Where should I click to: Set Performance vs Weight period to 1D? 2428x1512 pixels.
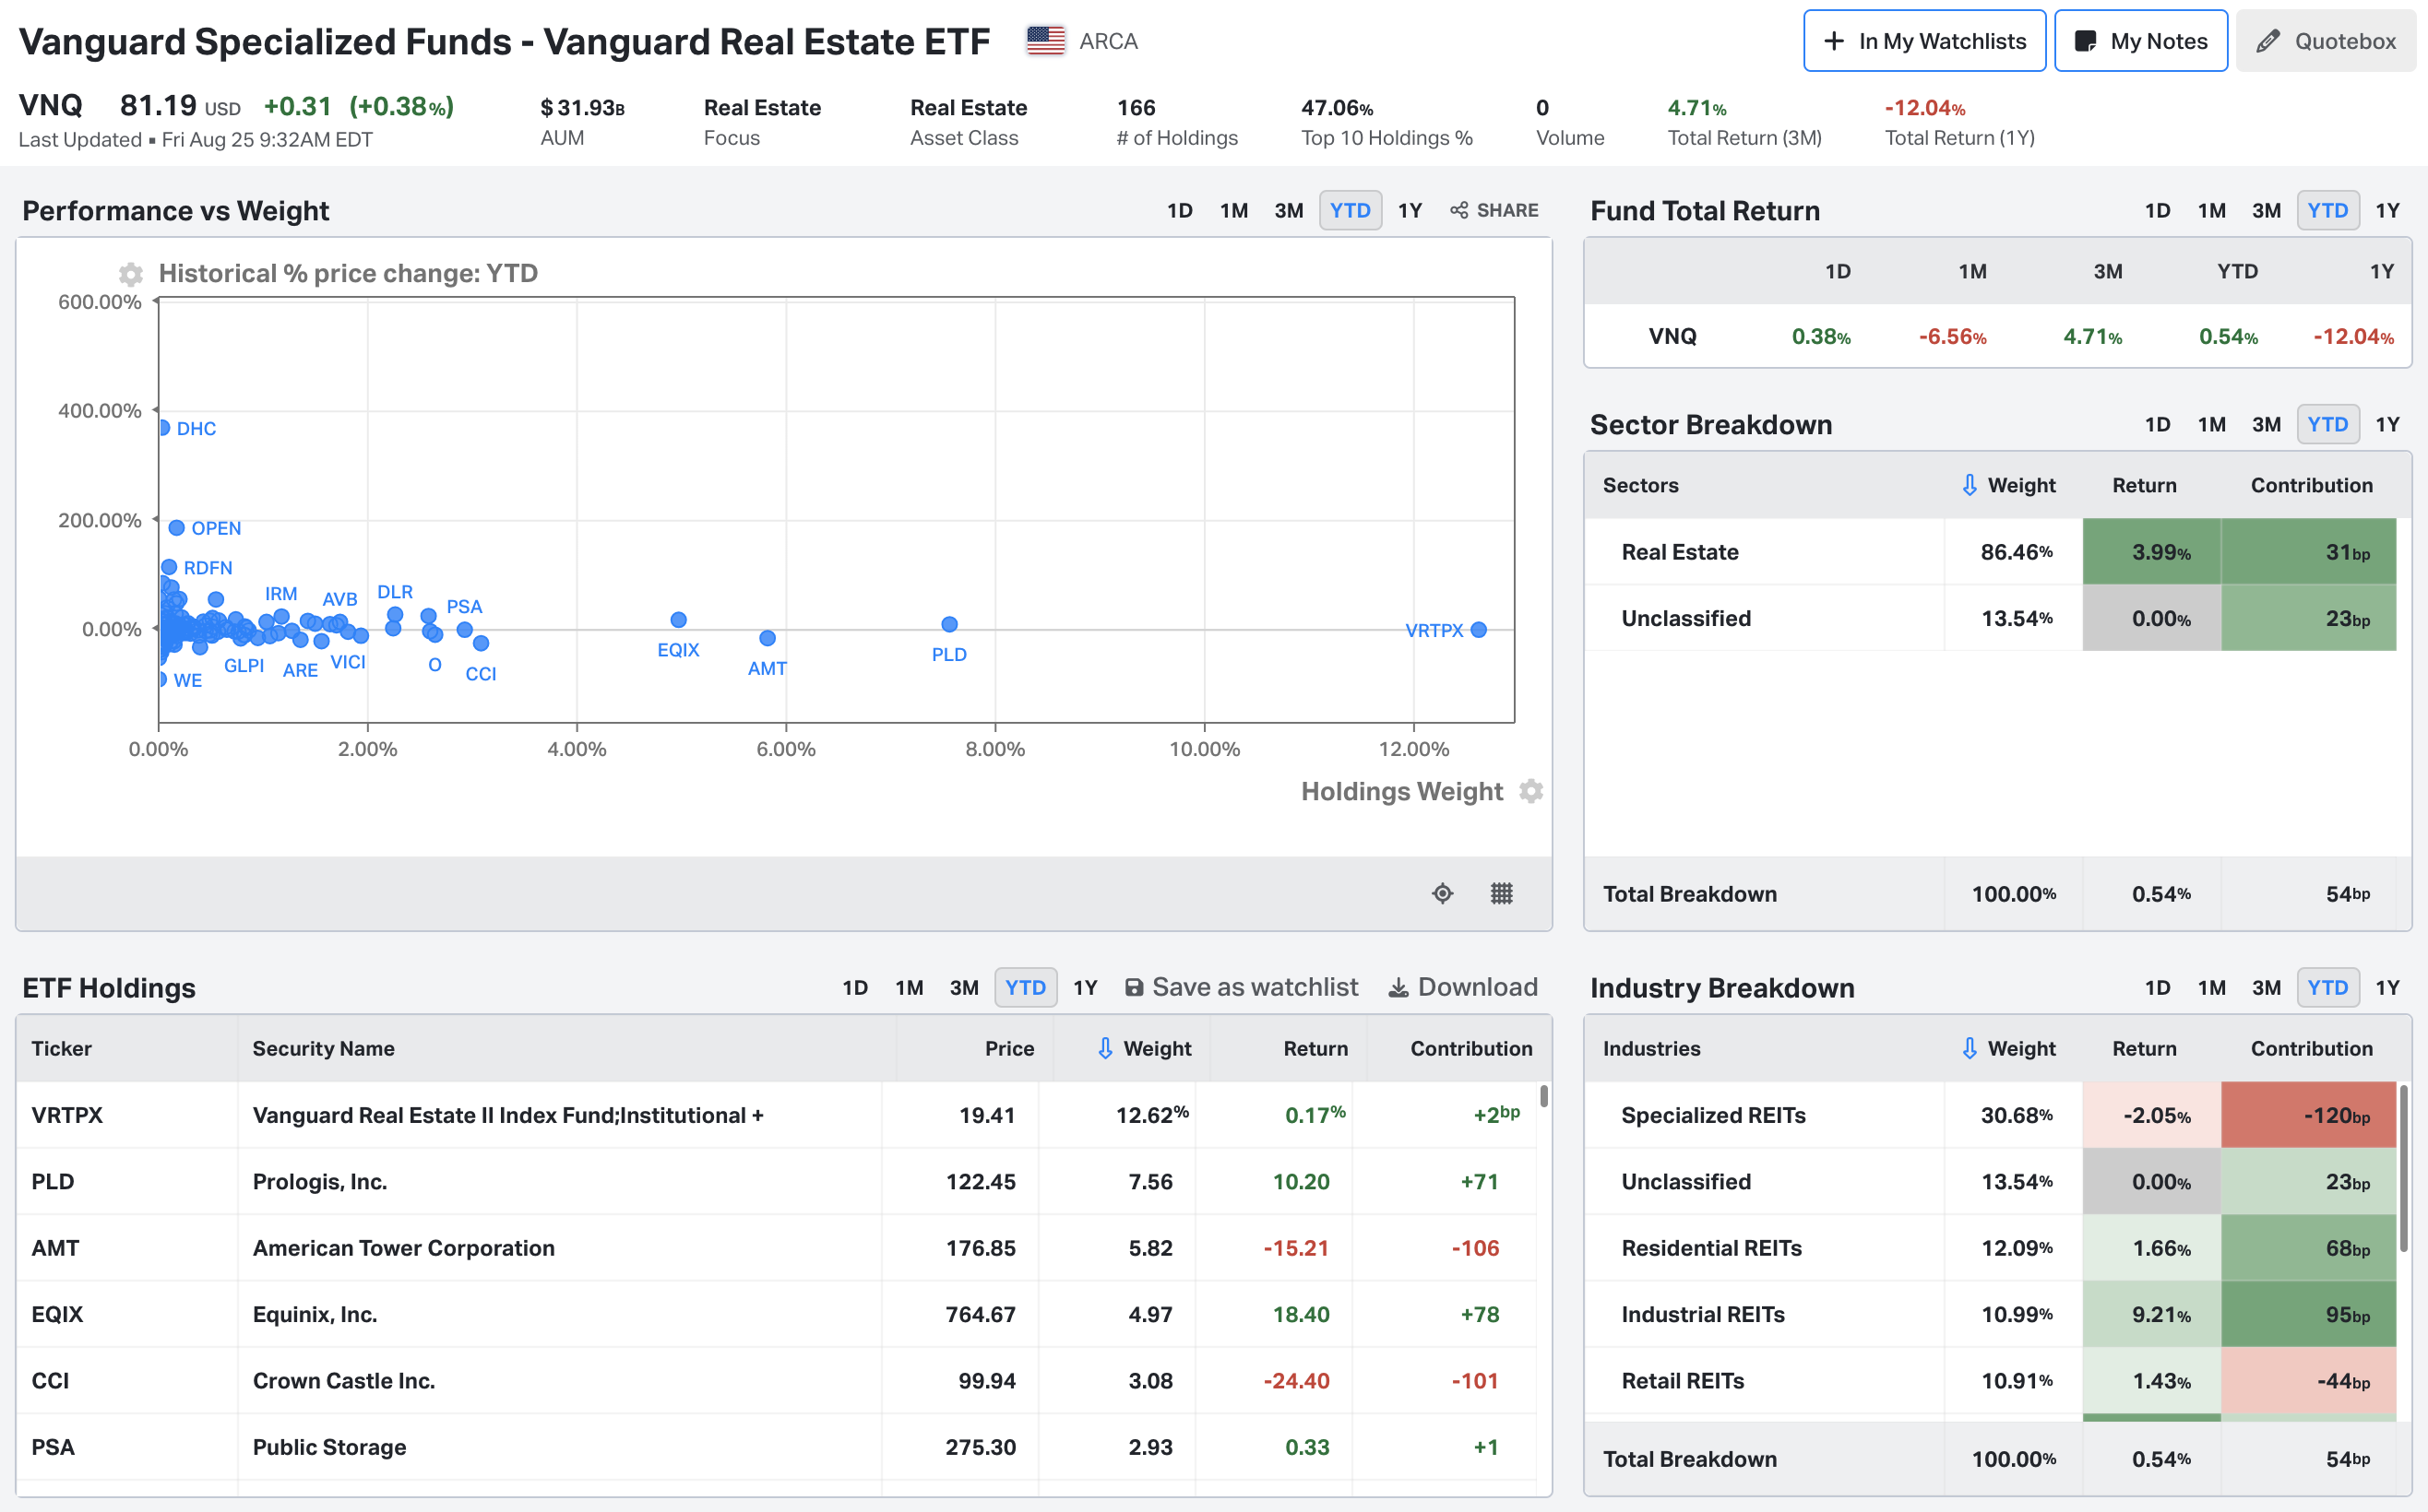point(1180,210)
